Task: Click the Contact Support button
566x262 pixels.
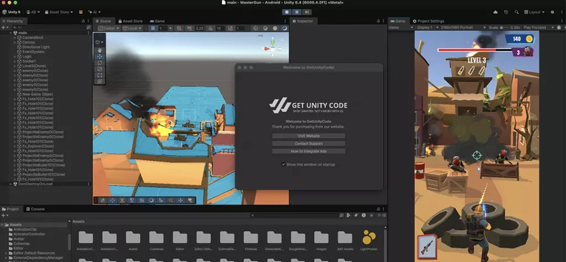Action: [308, 144]
